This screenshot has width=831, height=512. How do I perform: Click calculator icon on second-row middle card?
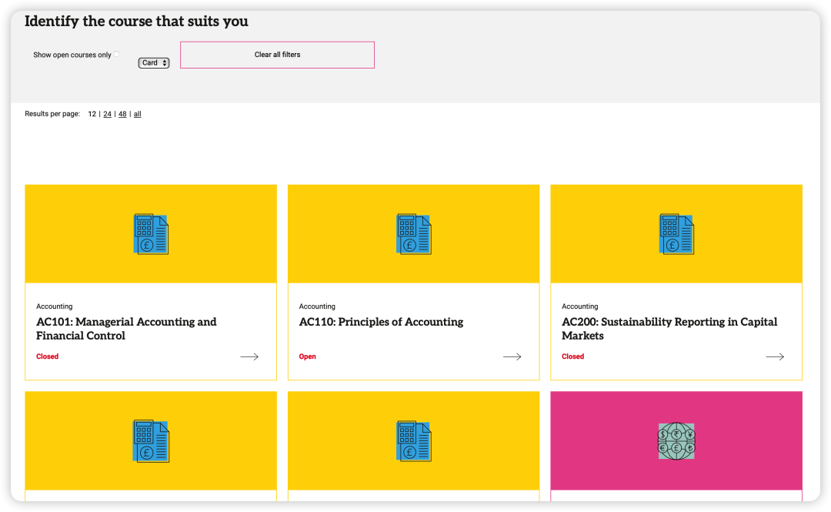[414, 441]
